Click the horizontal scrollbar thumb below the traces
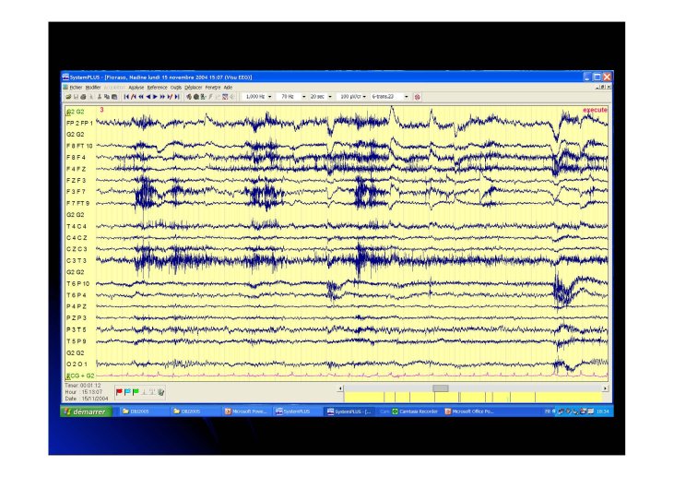The width and height of the screenshot is (674, 477). click(x=441, y=388)
